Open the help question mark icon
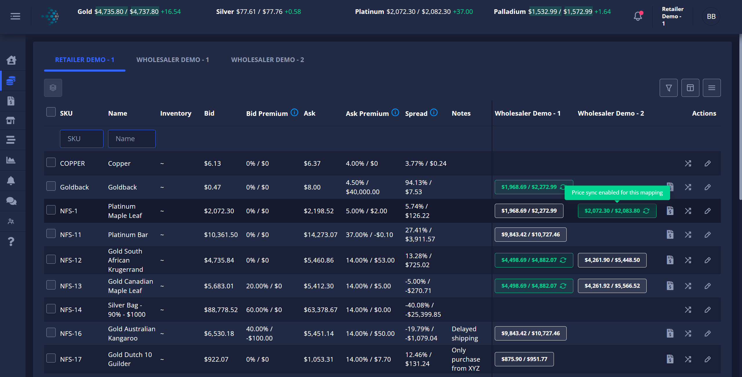 [11, 241]
